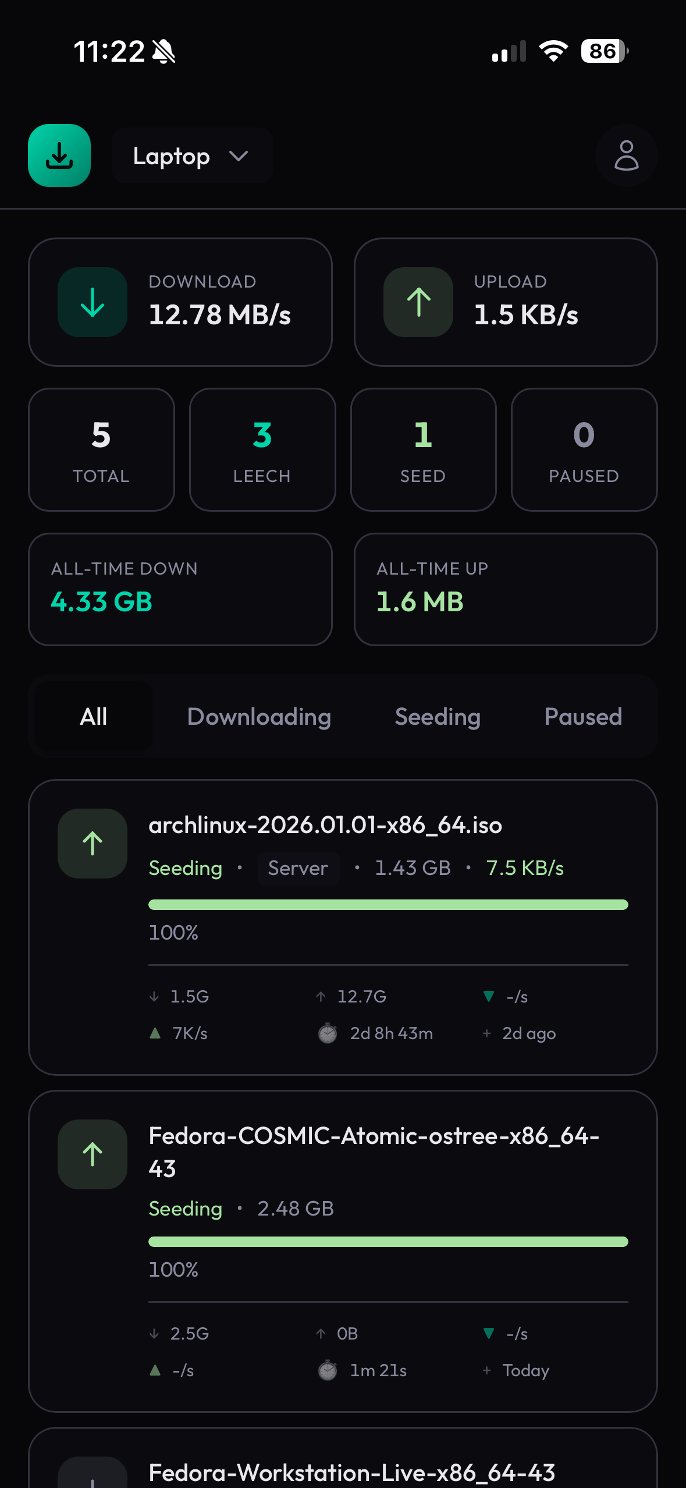Screen dimensions: 686x1488
Task: Tap the PAUSED count card
Action: [584, 449]
